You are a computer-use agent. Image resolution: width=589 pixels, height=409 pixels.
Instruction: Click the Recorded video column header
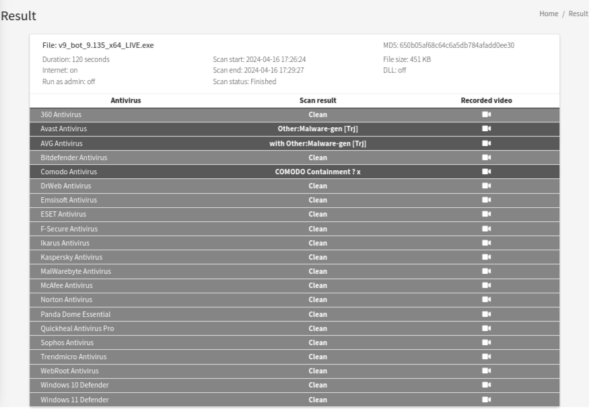pyautogui.click(x=487, y=100)
